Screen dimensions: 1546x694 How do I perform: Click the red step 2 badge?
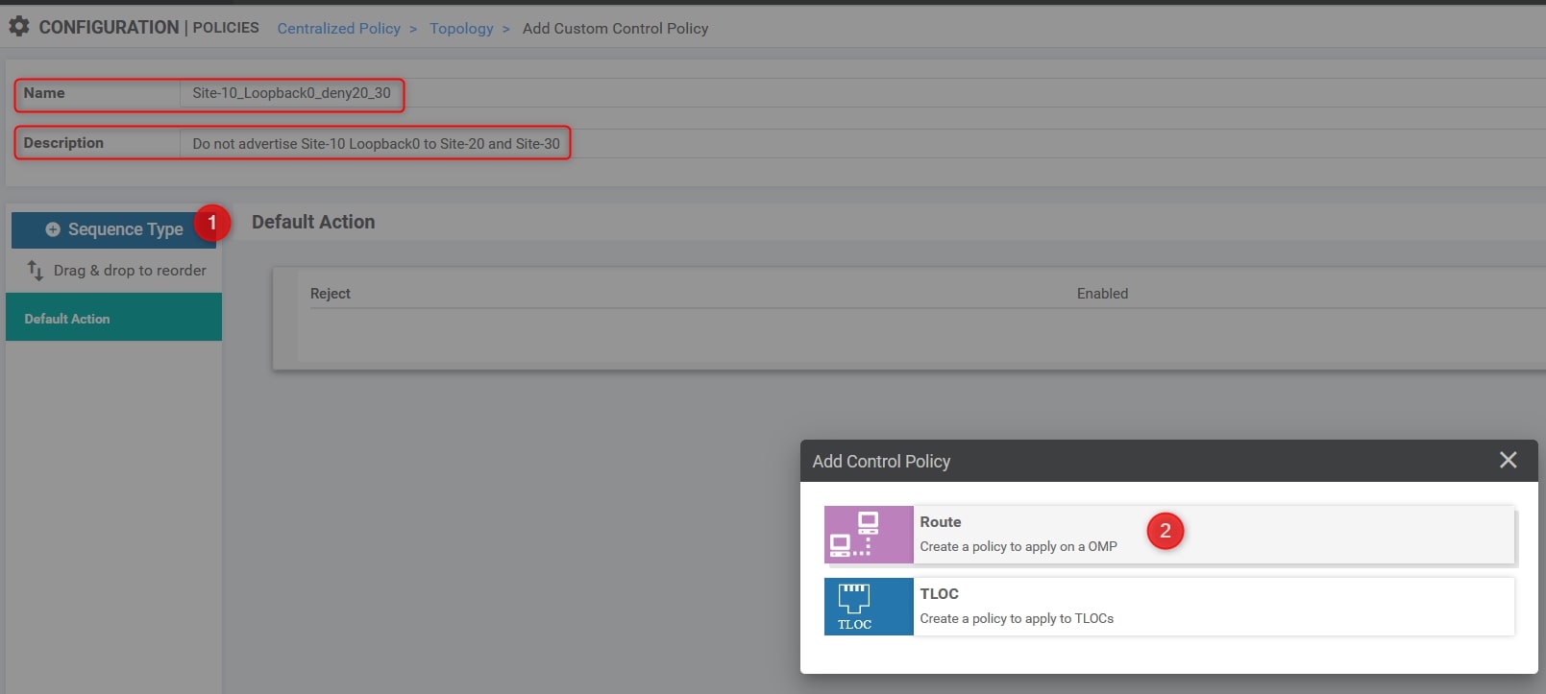1165,531
